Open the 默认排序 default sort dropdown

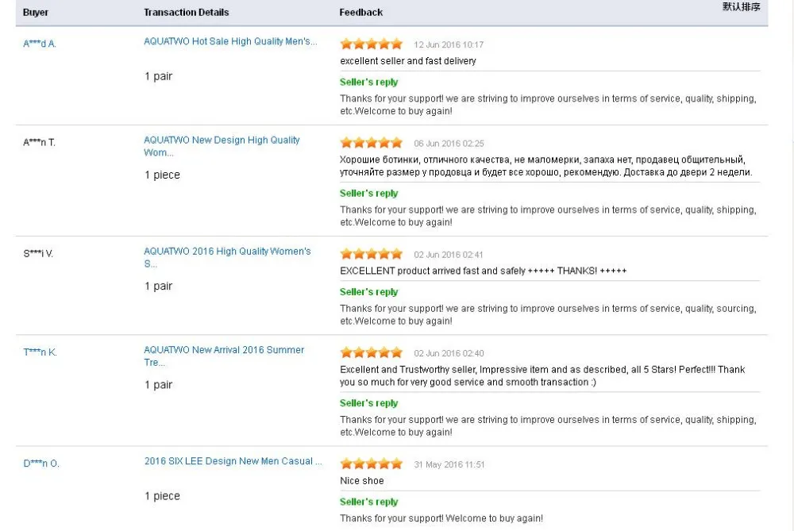point(741,7)
